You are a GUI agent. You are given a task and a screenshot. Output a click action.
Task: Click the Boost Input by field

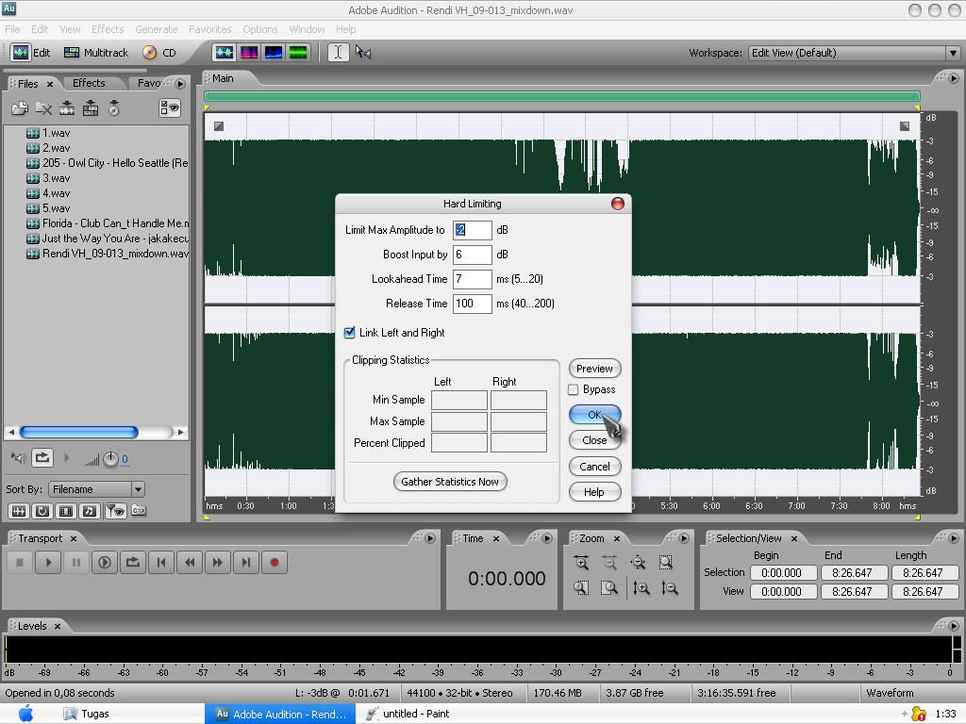472,255
